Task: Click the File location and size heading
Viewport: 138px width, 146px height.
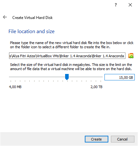Action: [x=32, y=32]
